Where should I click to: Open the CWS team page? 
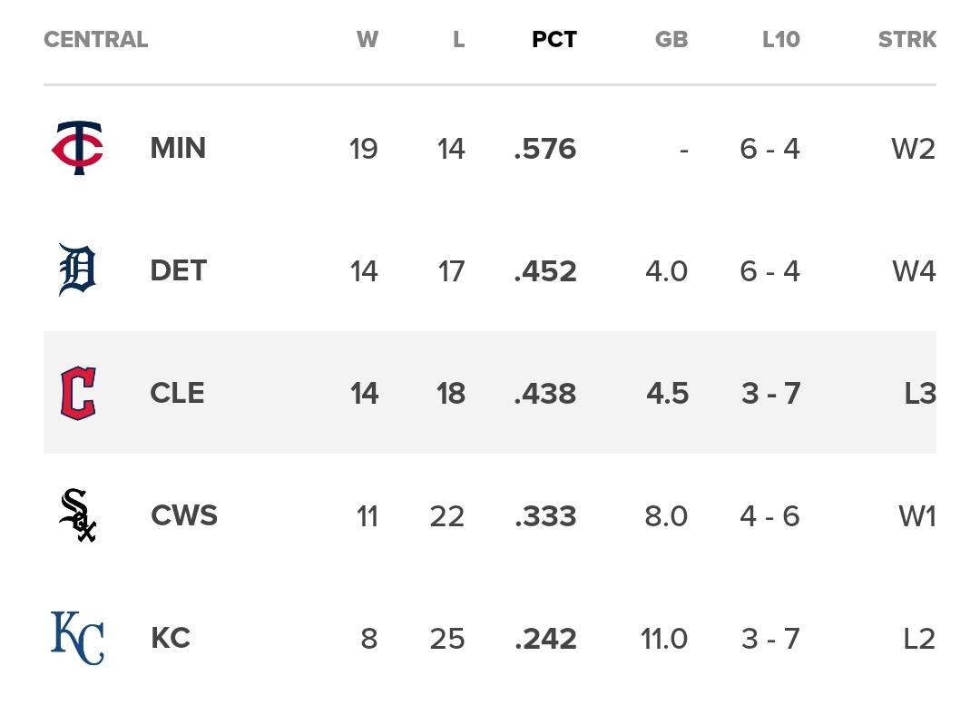[x=184, y=515]
